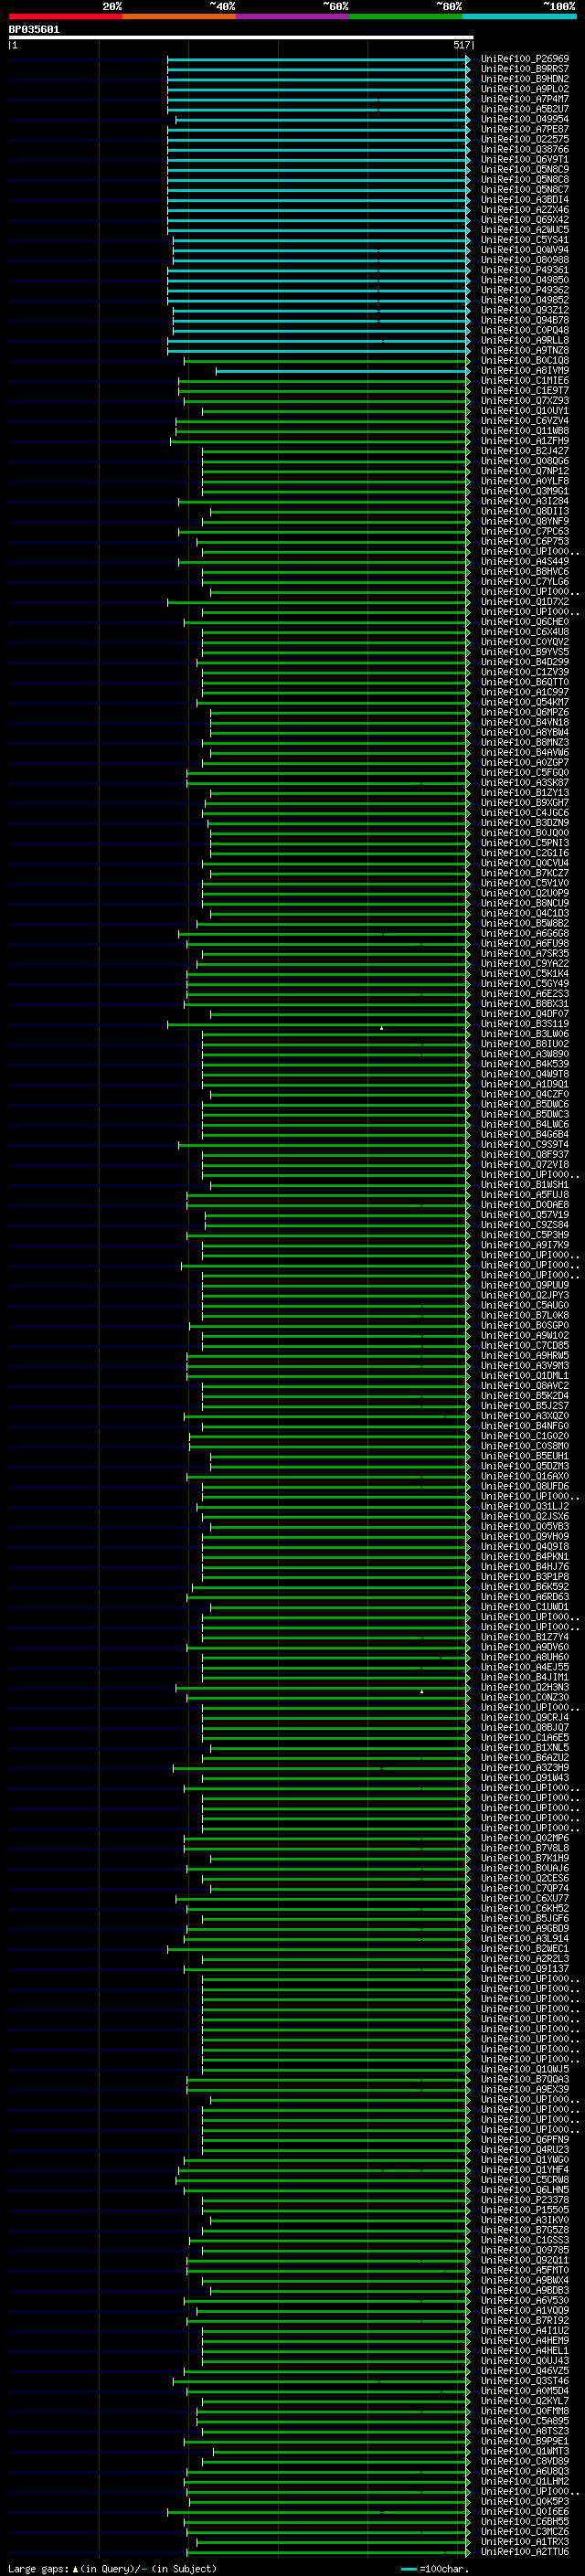Open hit UniRef100_A9RLL8
585x2576 pixels.
point(525,340)
